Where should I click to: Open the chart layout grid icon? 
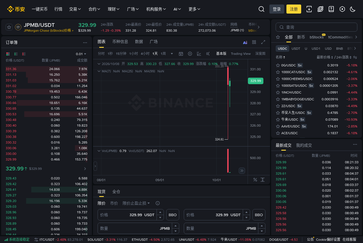click(254, 42)
